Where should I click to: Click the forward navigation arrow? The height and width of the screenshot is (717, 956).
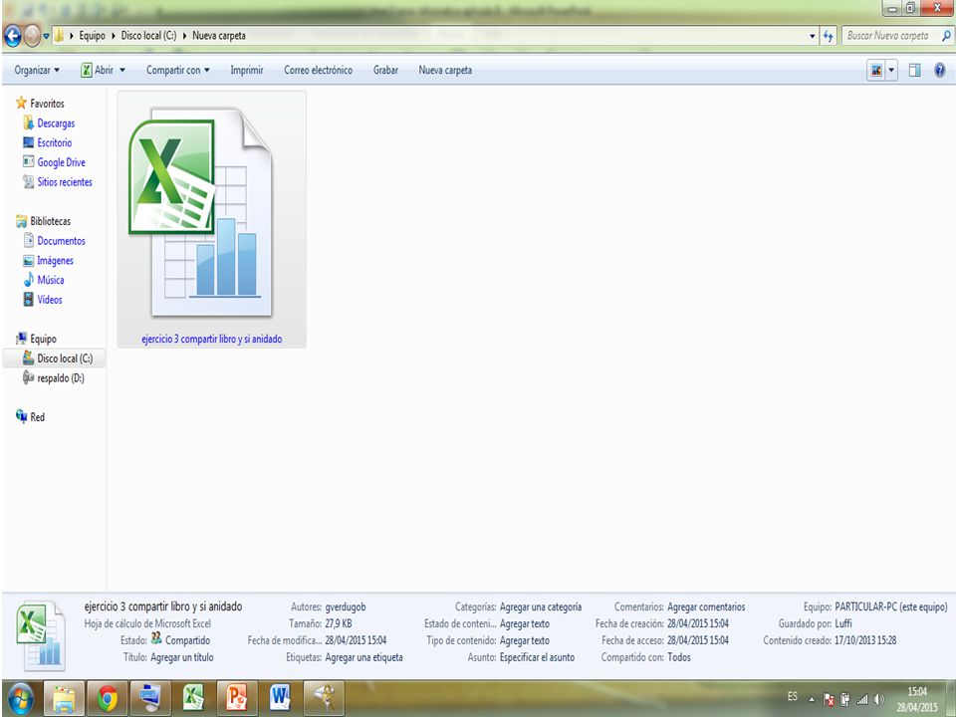[32, 36]
